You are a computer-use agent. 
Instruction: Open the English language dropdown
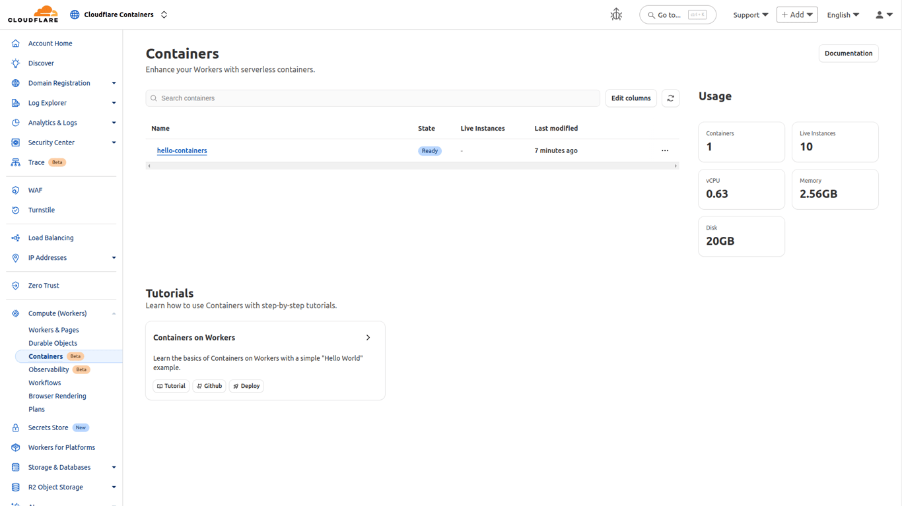843,15
